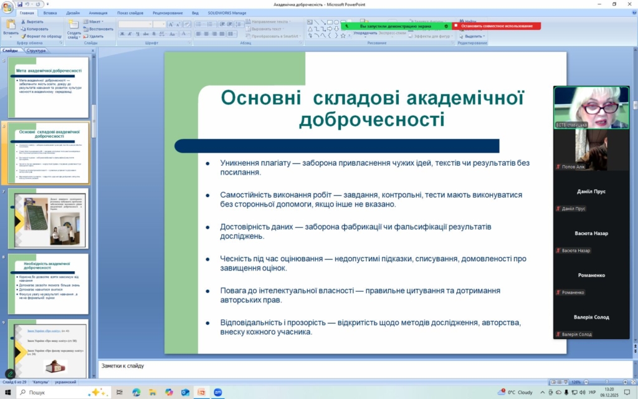Image resolution: width=638 pixels, height=399 pixels.
Task: Expand the Layout (Макет) dropdown
Action: tap(96, 21)
